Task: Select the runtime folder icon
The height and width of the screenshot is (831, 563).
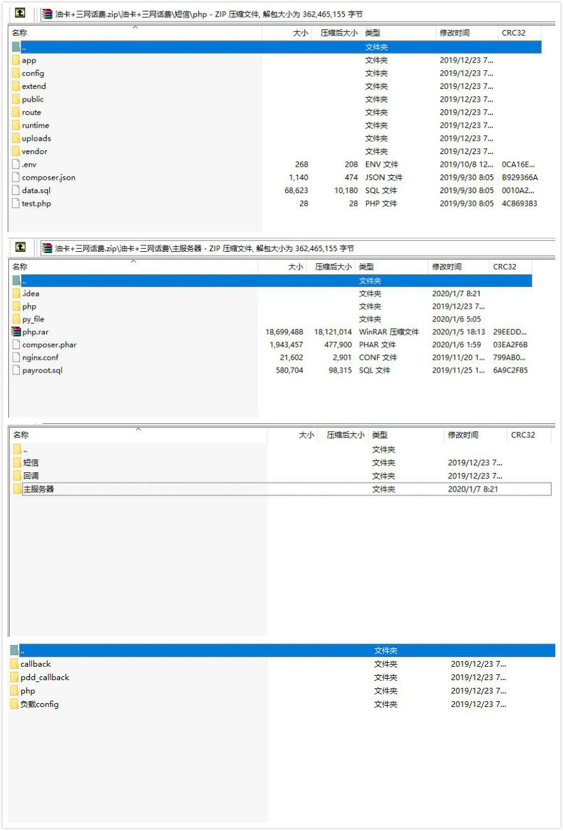Action: pyautogui.click(x=16, y=125)
